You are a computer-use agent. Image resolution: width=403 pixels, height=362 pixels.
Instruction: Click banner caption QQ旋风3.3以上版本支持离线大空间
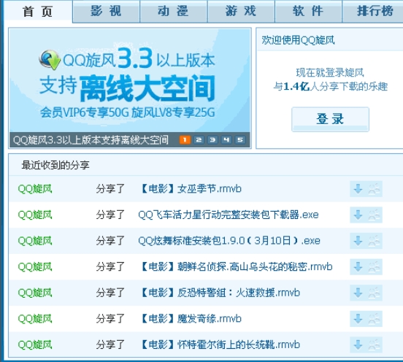pos(91,140)
